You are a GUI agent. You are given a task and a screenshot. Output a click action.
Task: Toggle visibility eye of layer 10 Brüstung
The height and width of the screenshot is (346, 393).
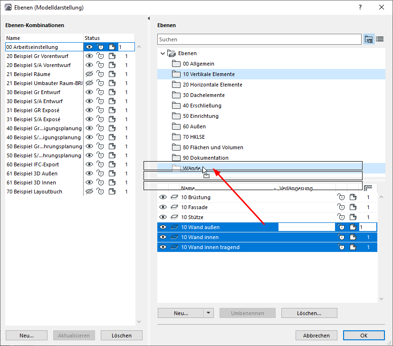pos(163,197)
